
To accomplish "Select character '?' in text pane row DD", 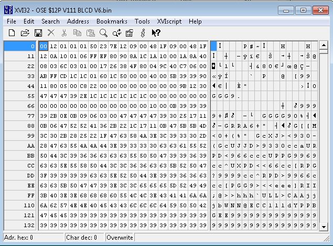I will tap(213, 176).
